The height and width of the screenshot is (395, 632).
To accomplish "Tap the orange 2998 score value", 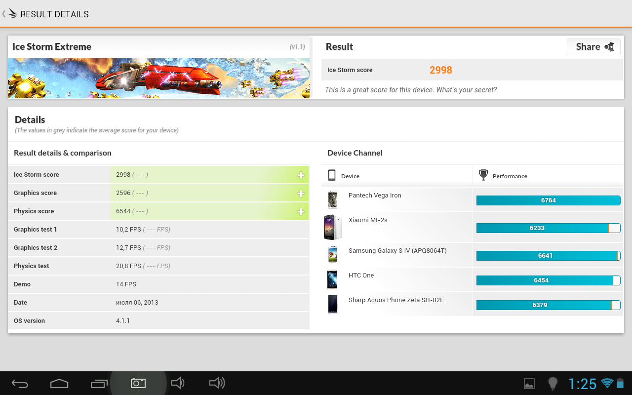I will coord(441,70).
